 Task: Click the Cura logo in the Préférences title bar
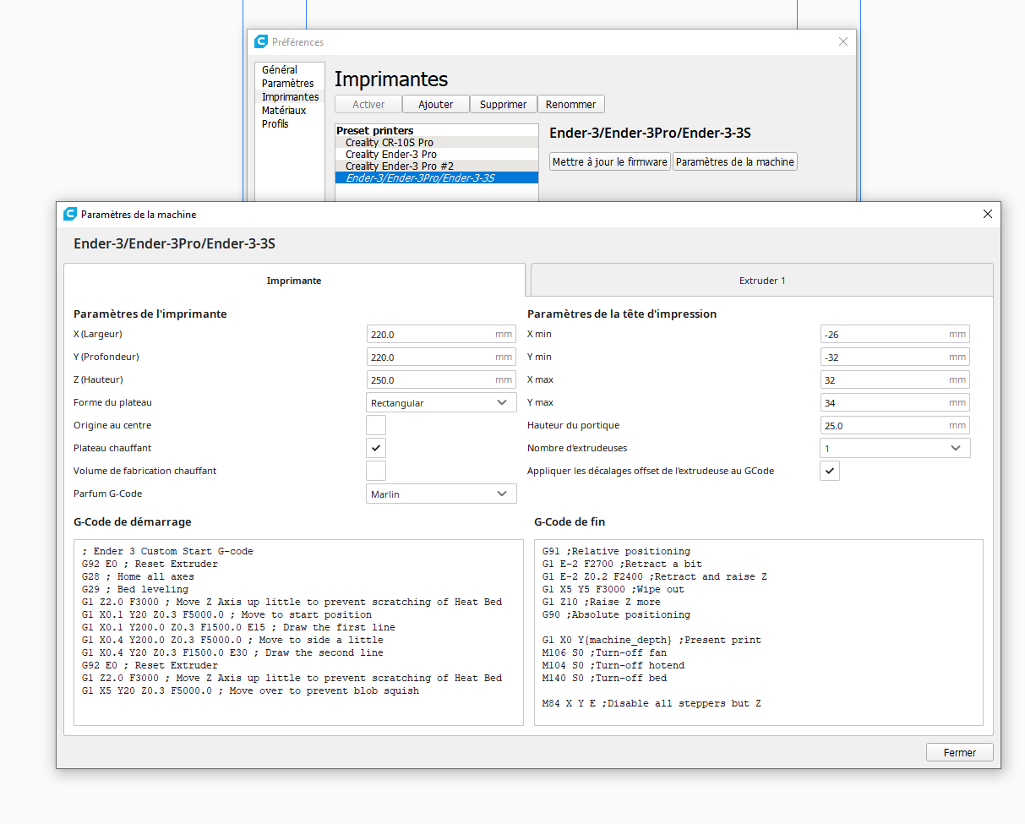[262, 41]
